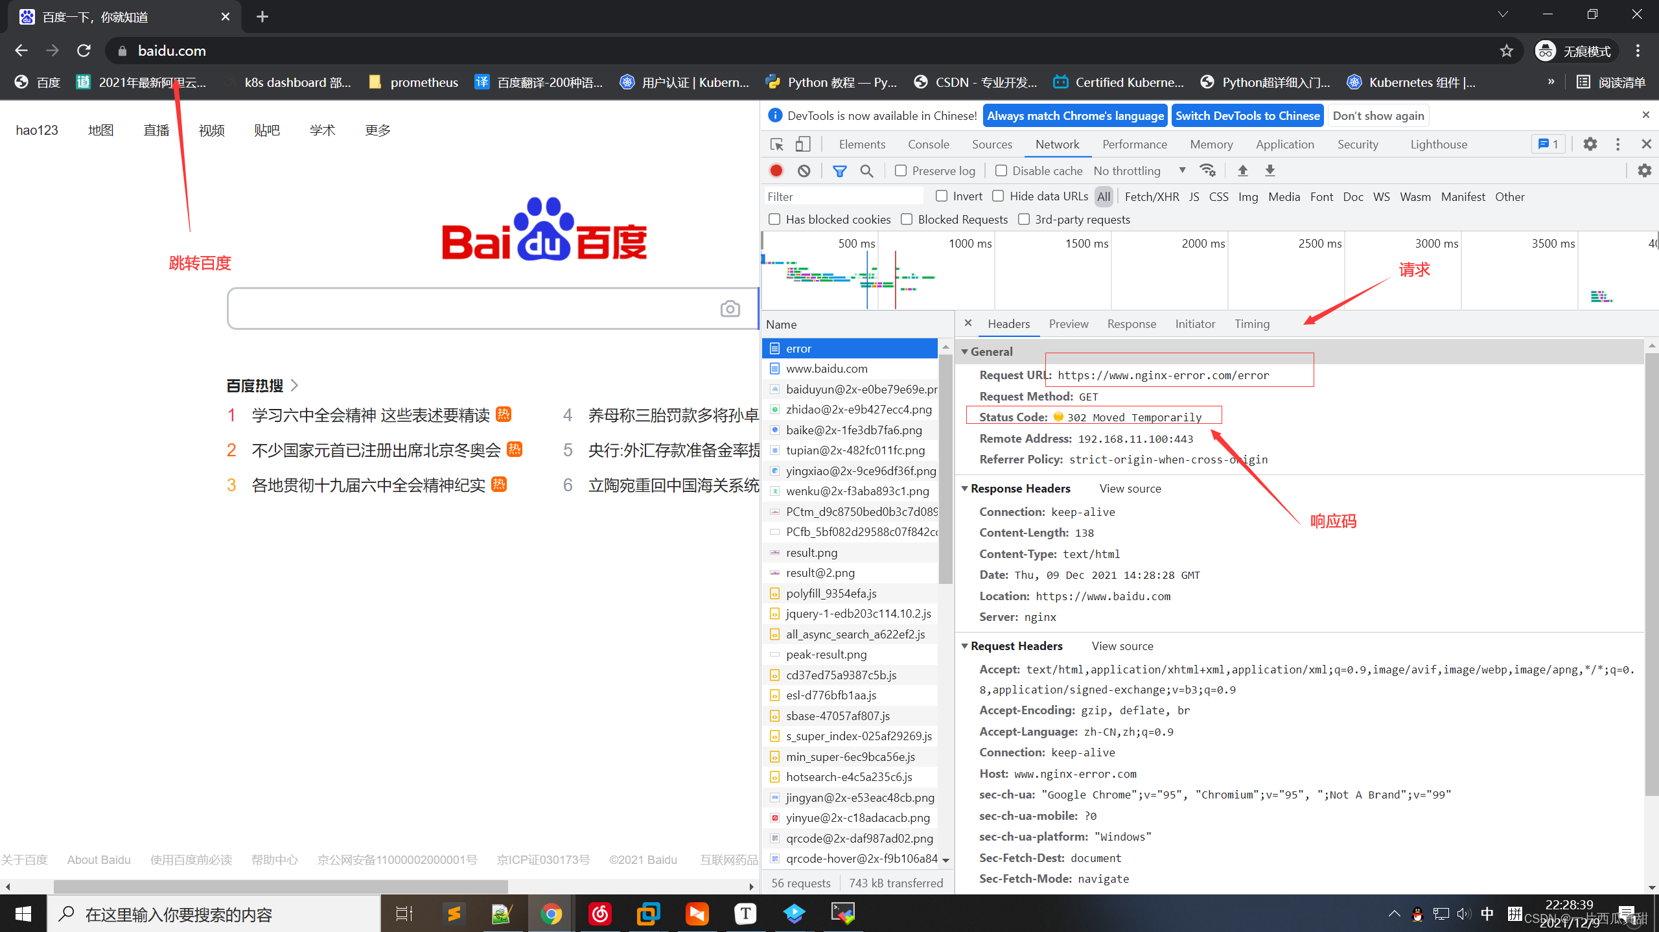Close the request details pane X

coord(968,323)
